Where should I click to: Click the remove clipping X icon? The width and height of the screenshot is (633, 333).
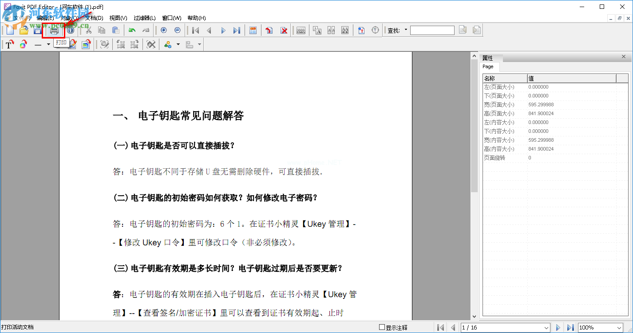coord(151,44)
